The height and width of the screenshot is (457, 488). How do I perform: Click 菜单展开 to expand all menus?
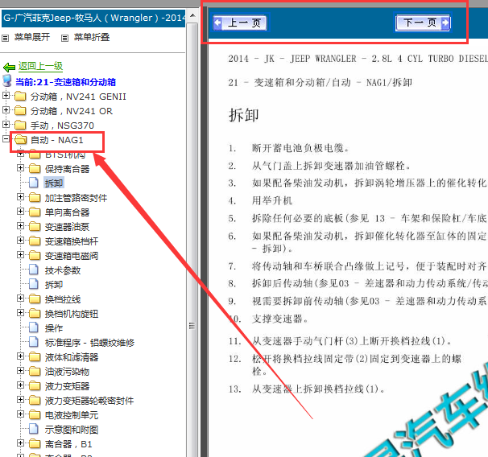tap(32, 37)
